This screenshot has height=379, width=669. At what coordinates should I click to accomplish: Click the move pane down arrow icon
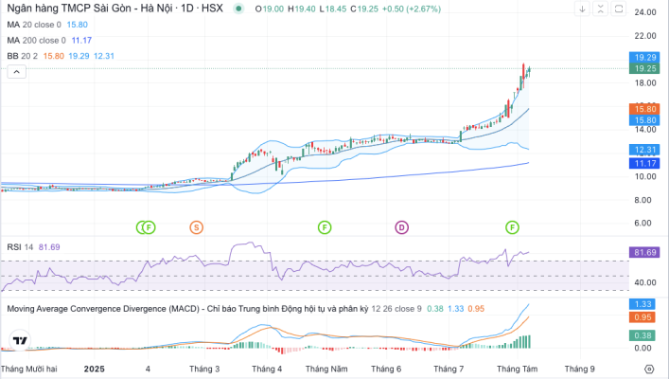(582, 9)
